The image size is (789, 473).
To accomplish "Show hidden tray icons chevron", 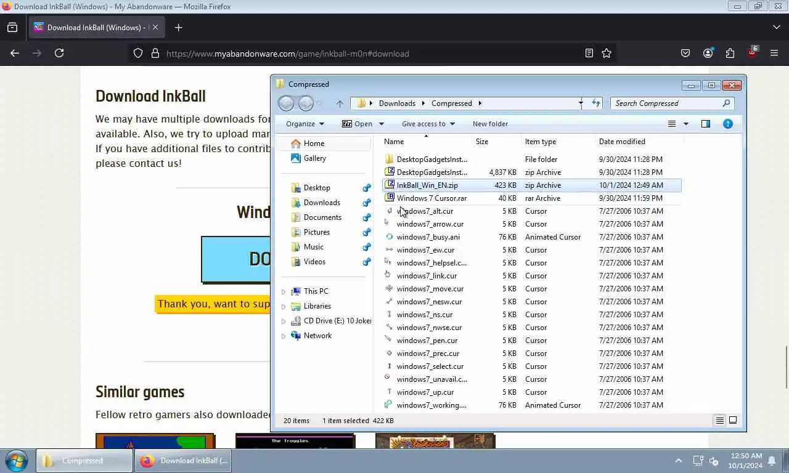I will click(x=679, y=461).
